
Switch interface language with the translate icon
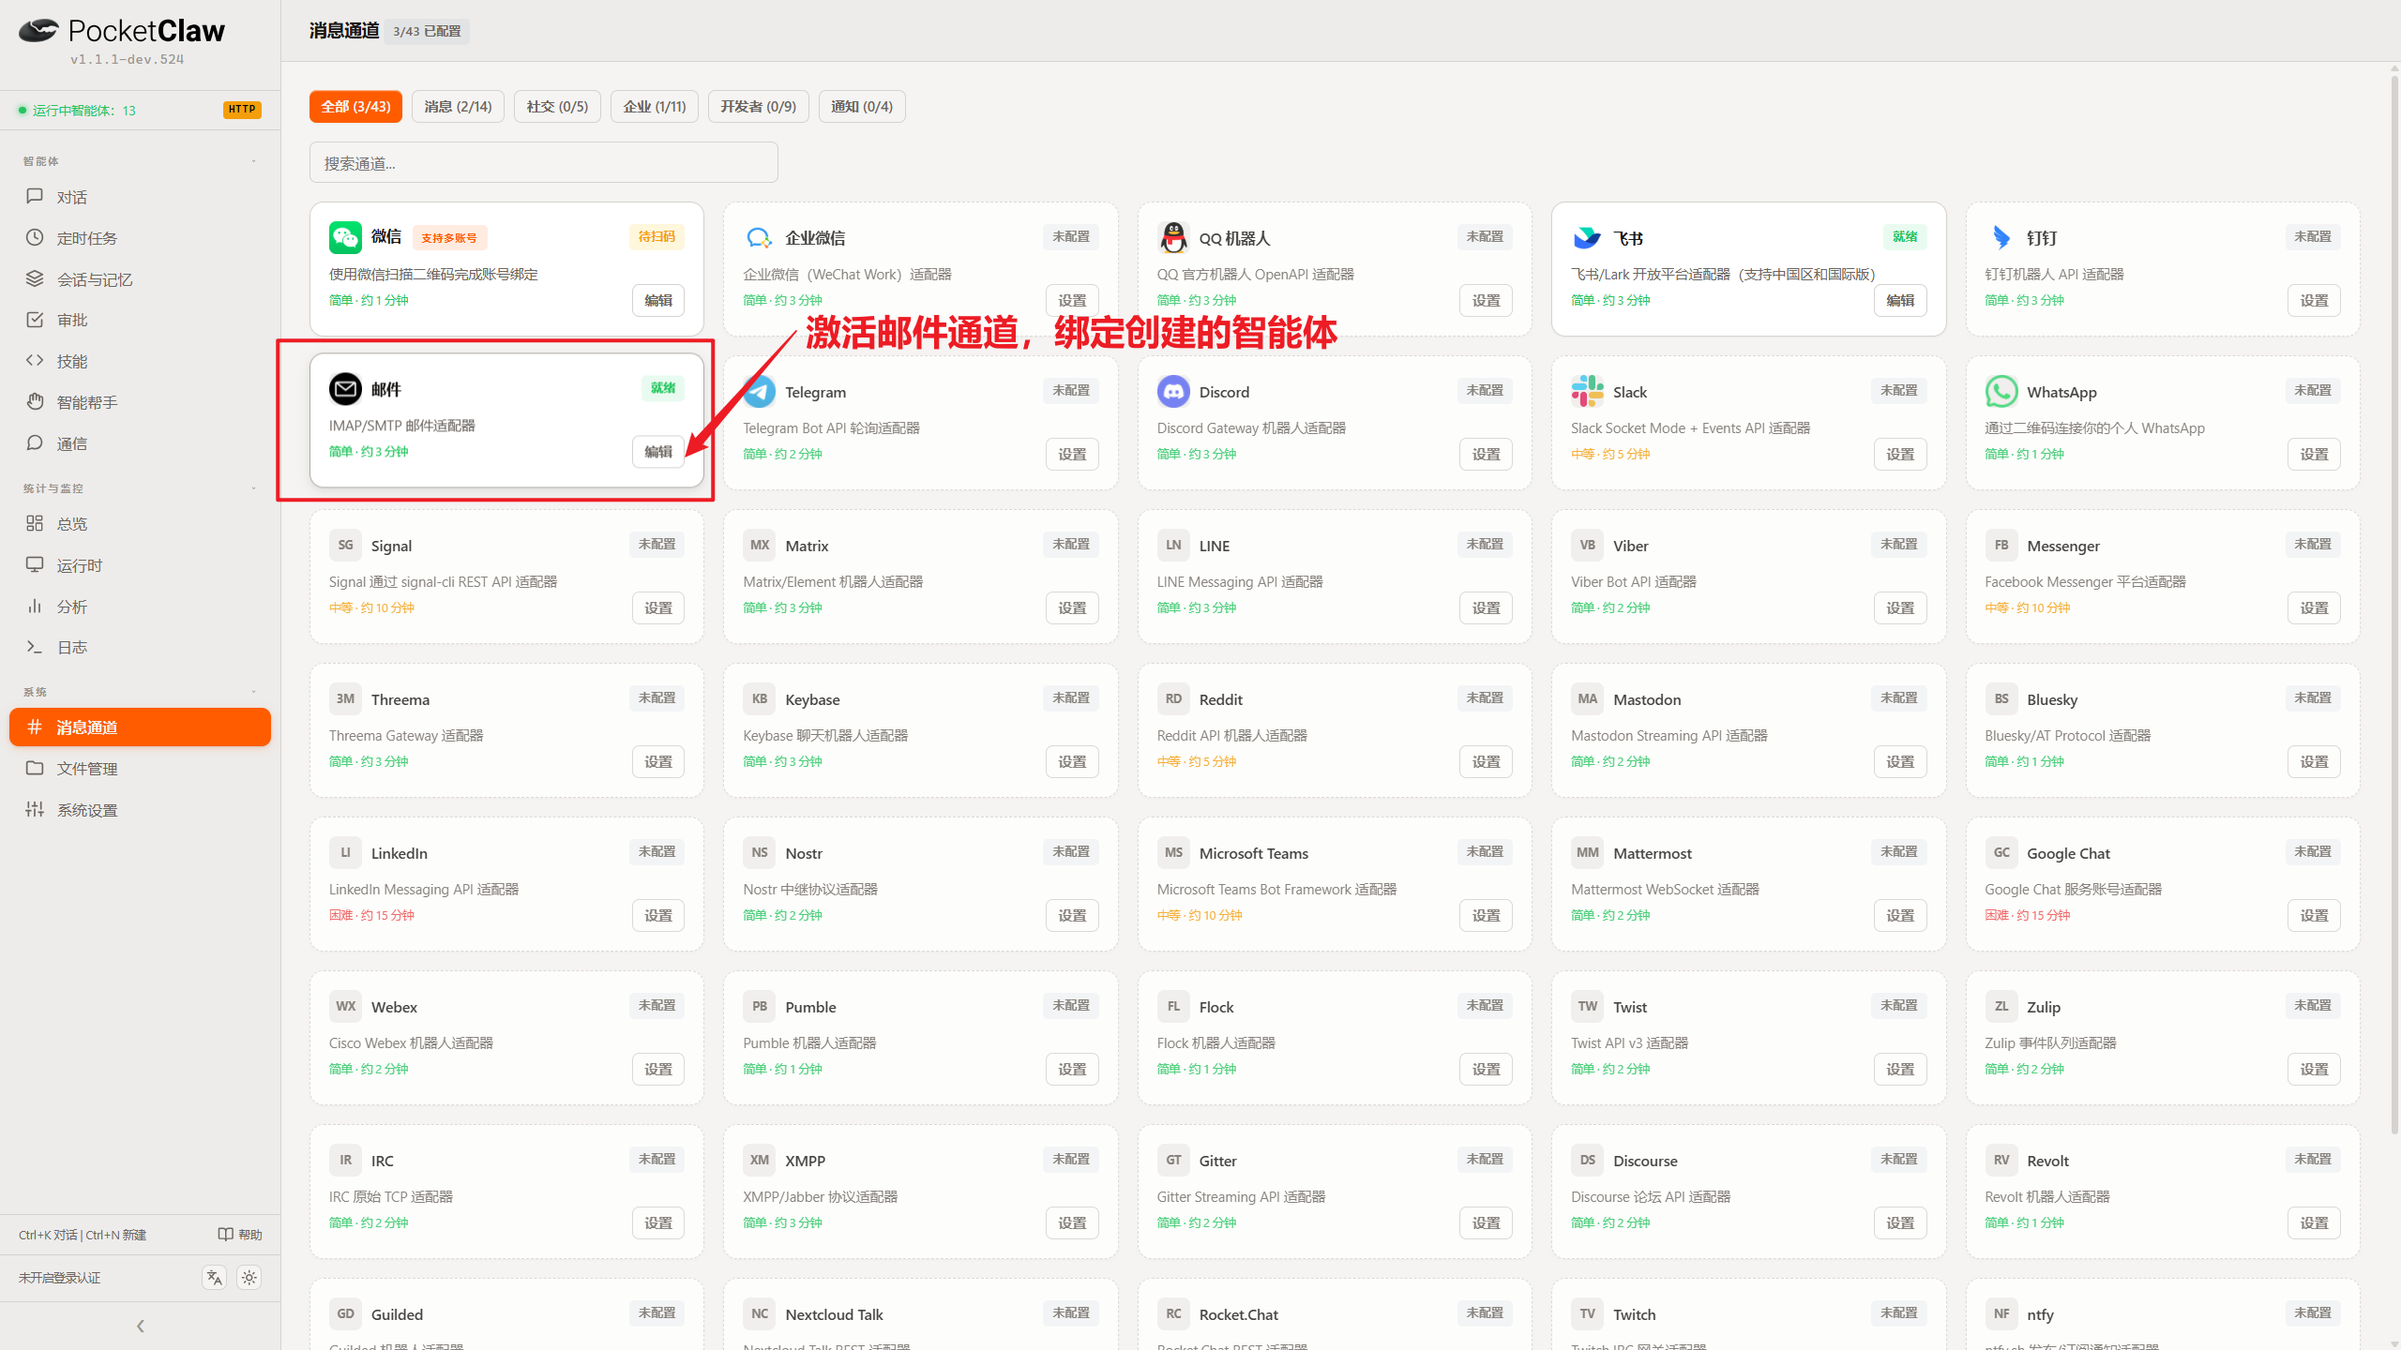(215, 1278)
